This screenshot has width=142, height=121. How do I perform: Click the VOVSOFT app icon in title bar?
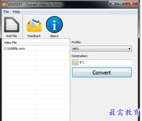4,4
